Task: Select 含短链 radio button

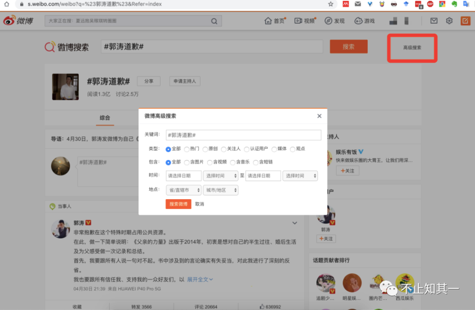Action: tap(256, 163)
